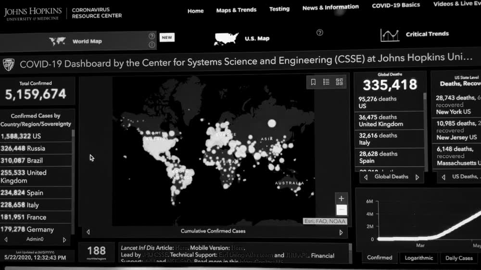Image resolution: width=481 pixels, height=270 pixels.
Task: Click the world map globe icon
Action: click(57, 41)
